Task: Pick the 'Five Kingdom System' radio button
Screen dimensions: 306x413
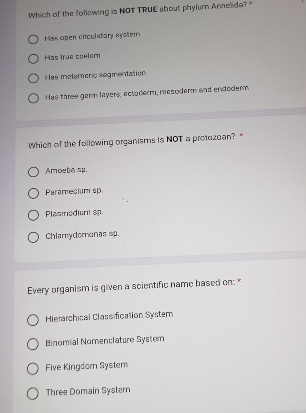Action: [33, 369]
